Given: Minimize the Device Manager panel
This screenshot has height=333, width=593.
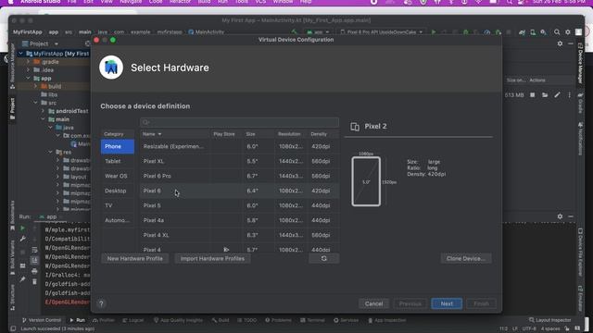Looking at the screenshot, I should pyautogui.click(x=571, y=43).
